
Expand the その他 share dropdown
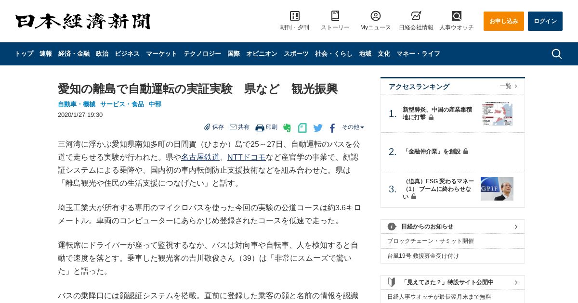(353, 127)
